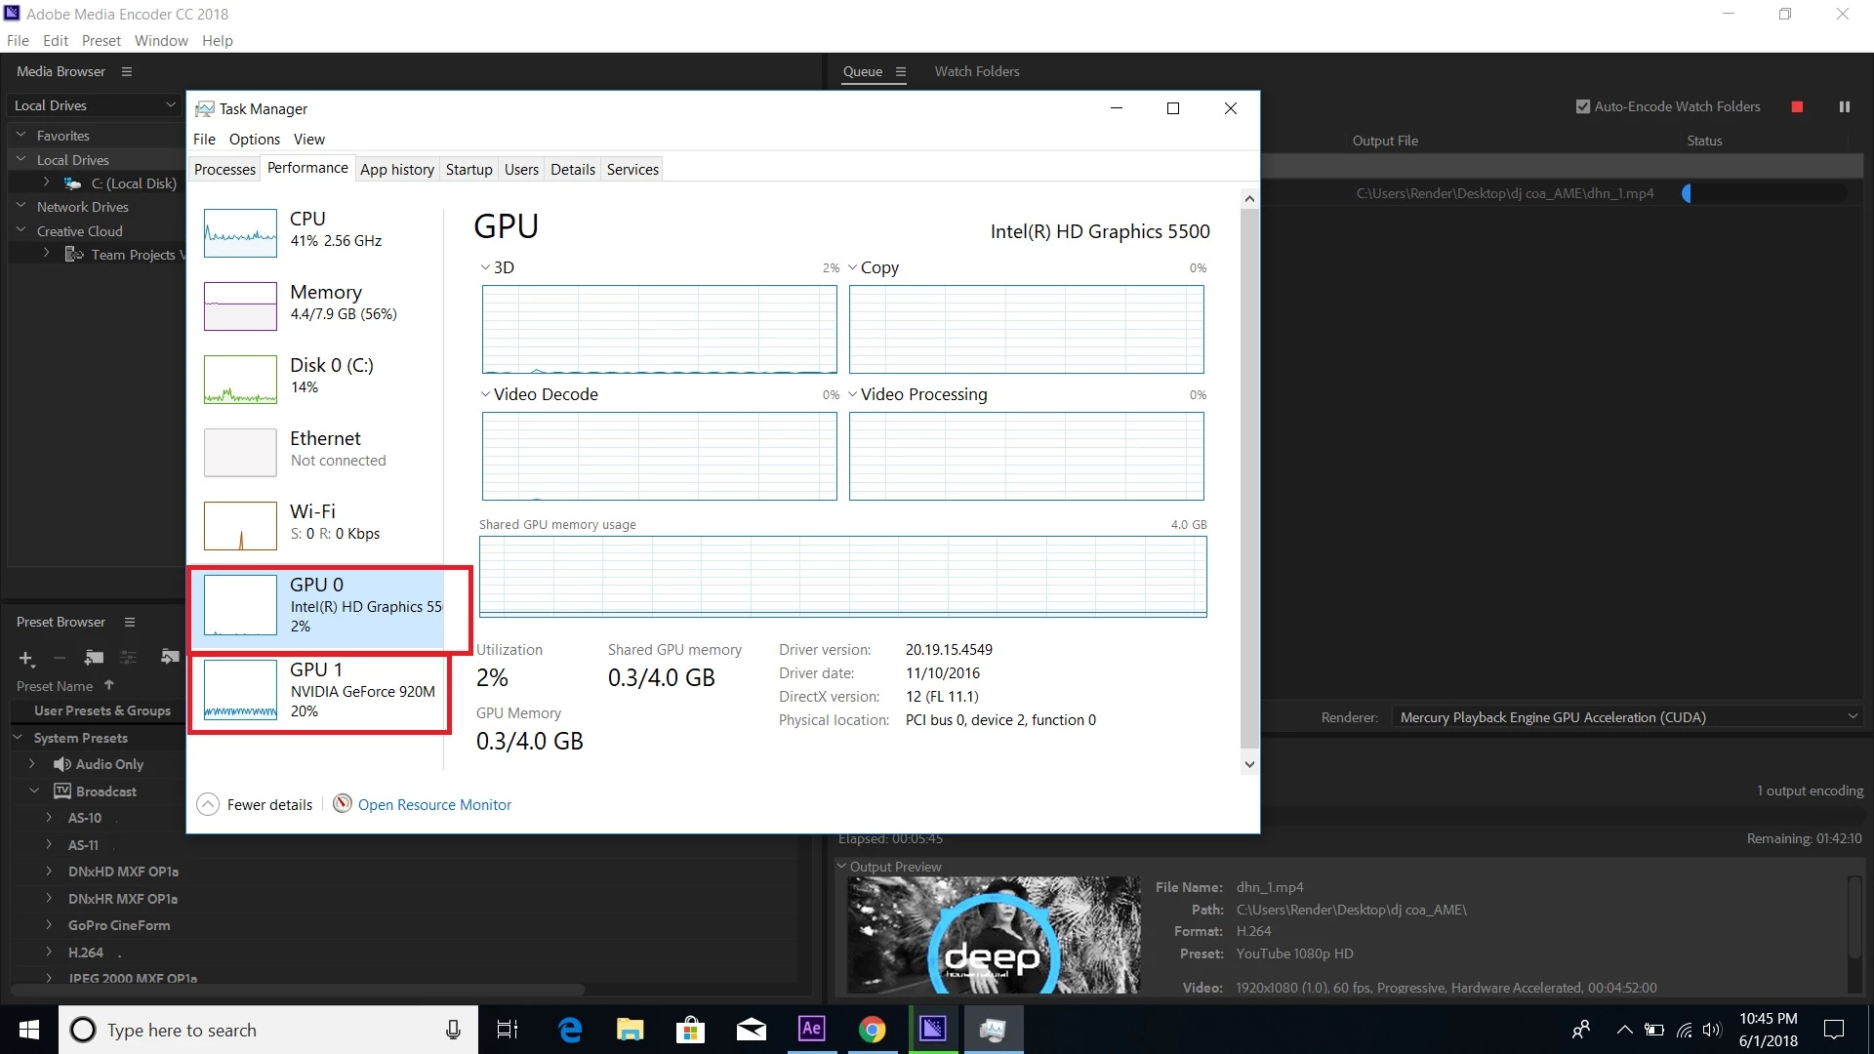
Task: Open After Effects from the taskbar
Action: (811, 1029)
